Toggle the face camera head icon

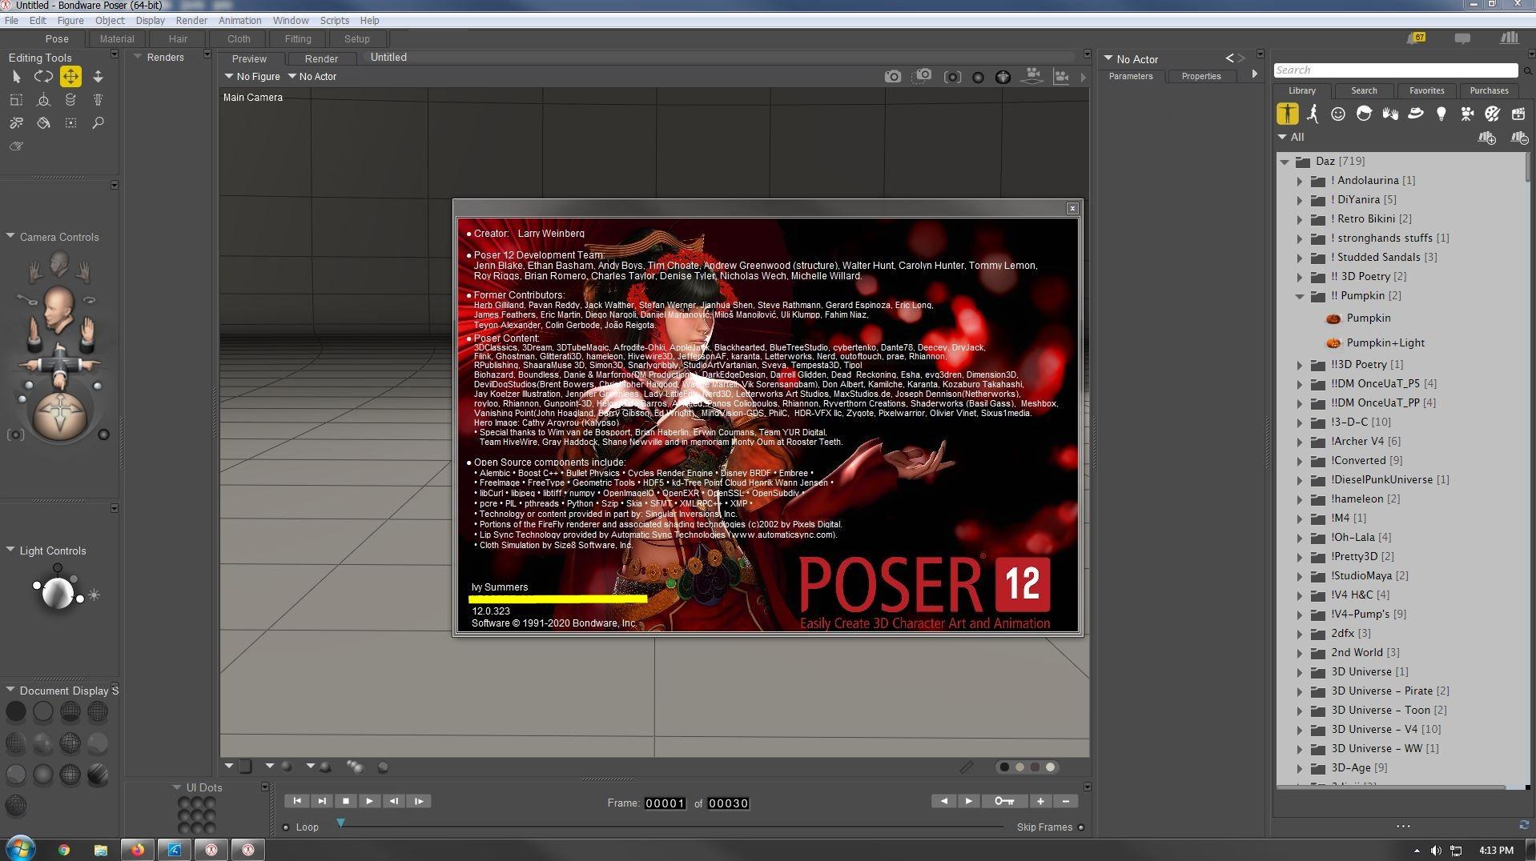point(58,262)
